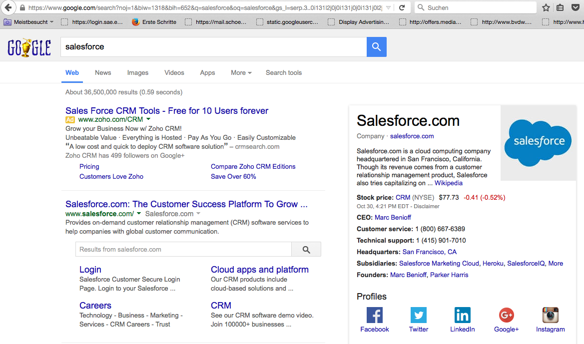Open Salesforce.com Customer Success Platform result
The image size is (584, 344).
pos(186,204)
